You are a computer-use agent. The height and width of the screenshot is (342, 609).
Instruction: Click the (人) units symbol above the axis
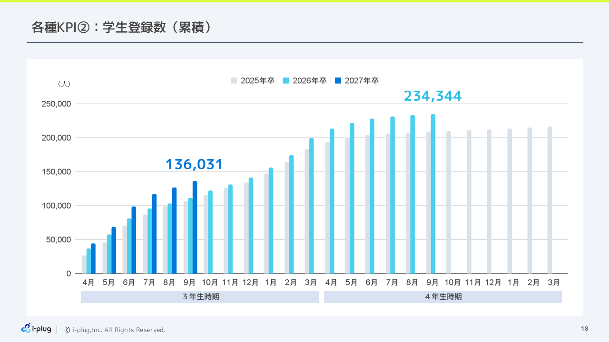(x=65, y=83)
